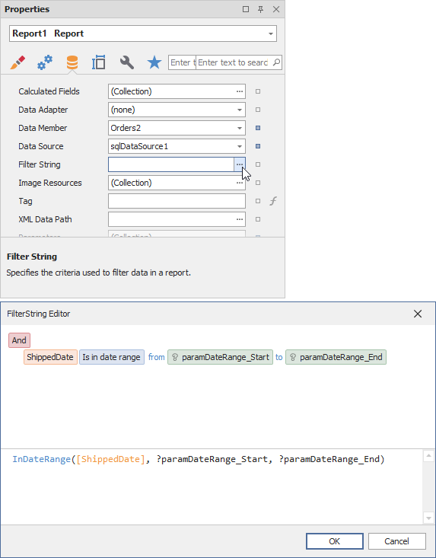Select the XML Data Path property label
Image resolution: width=436 pixels, height=558 pixels.
45,219
